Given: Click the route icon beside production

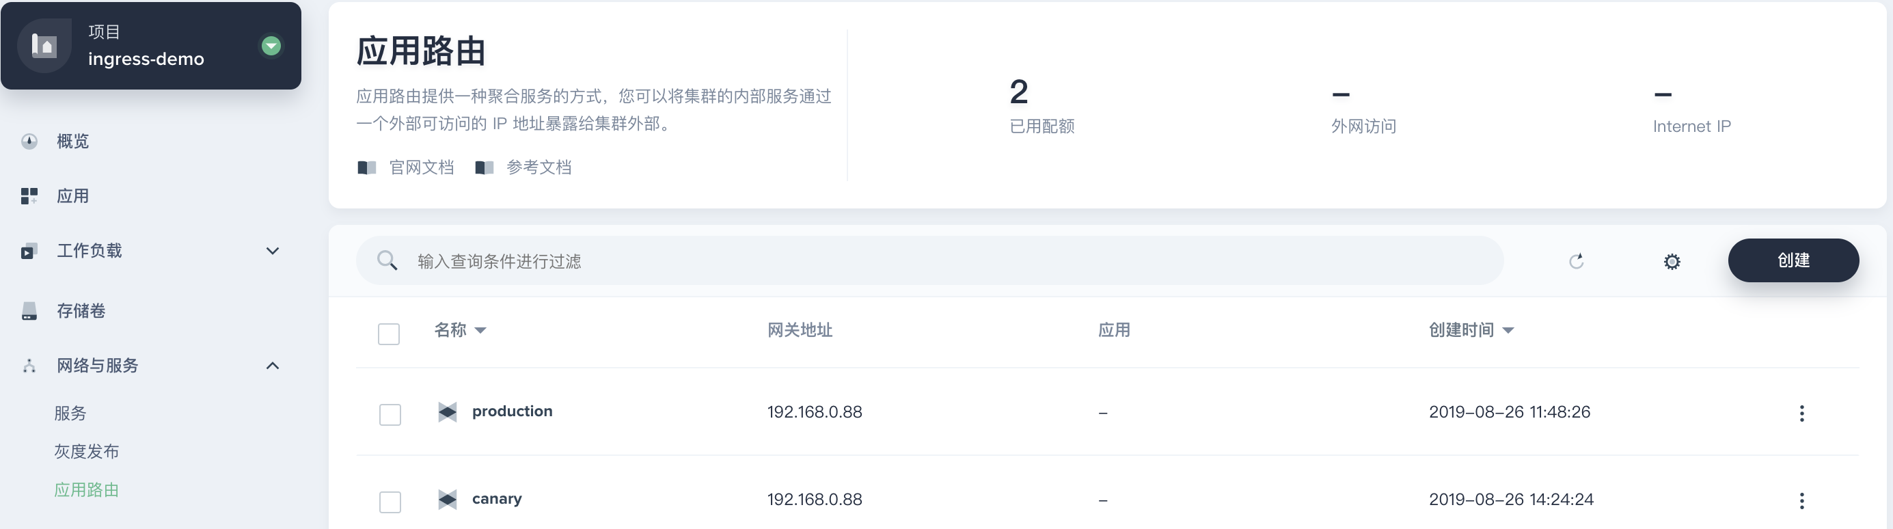Looking at the screenshot, I should (449, 412).
